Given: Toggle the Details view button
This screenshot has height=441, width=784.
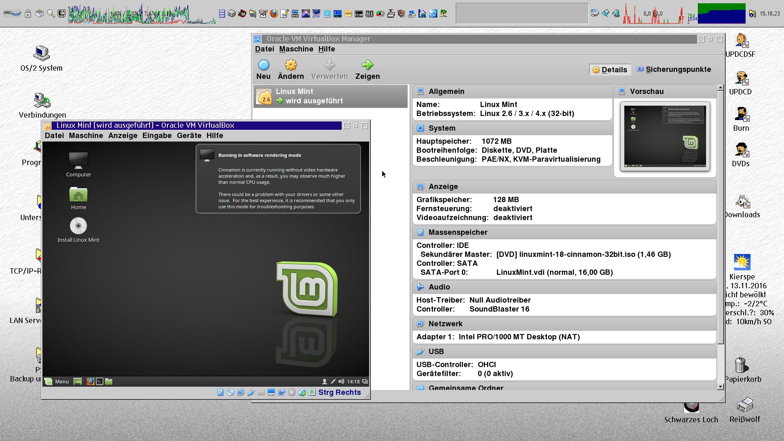Looking at the screenshot, I should coord(610,69).
